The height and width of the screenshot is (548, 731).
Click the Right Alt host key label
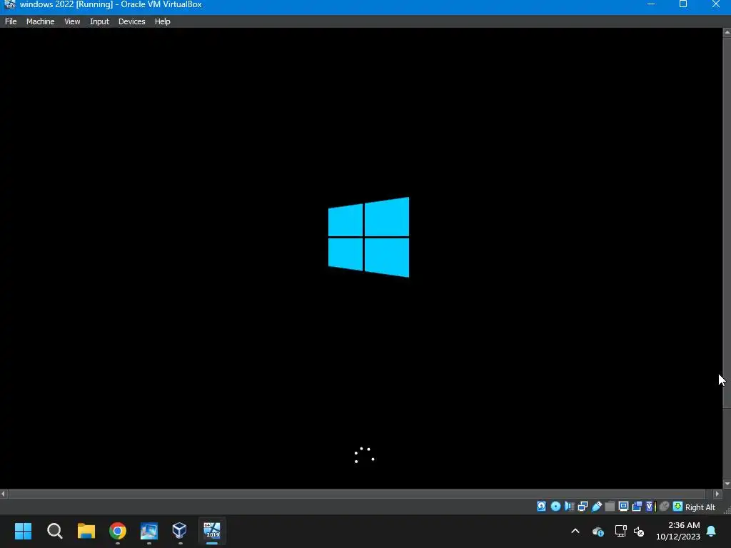[x=700, y=507]
